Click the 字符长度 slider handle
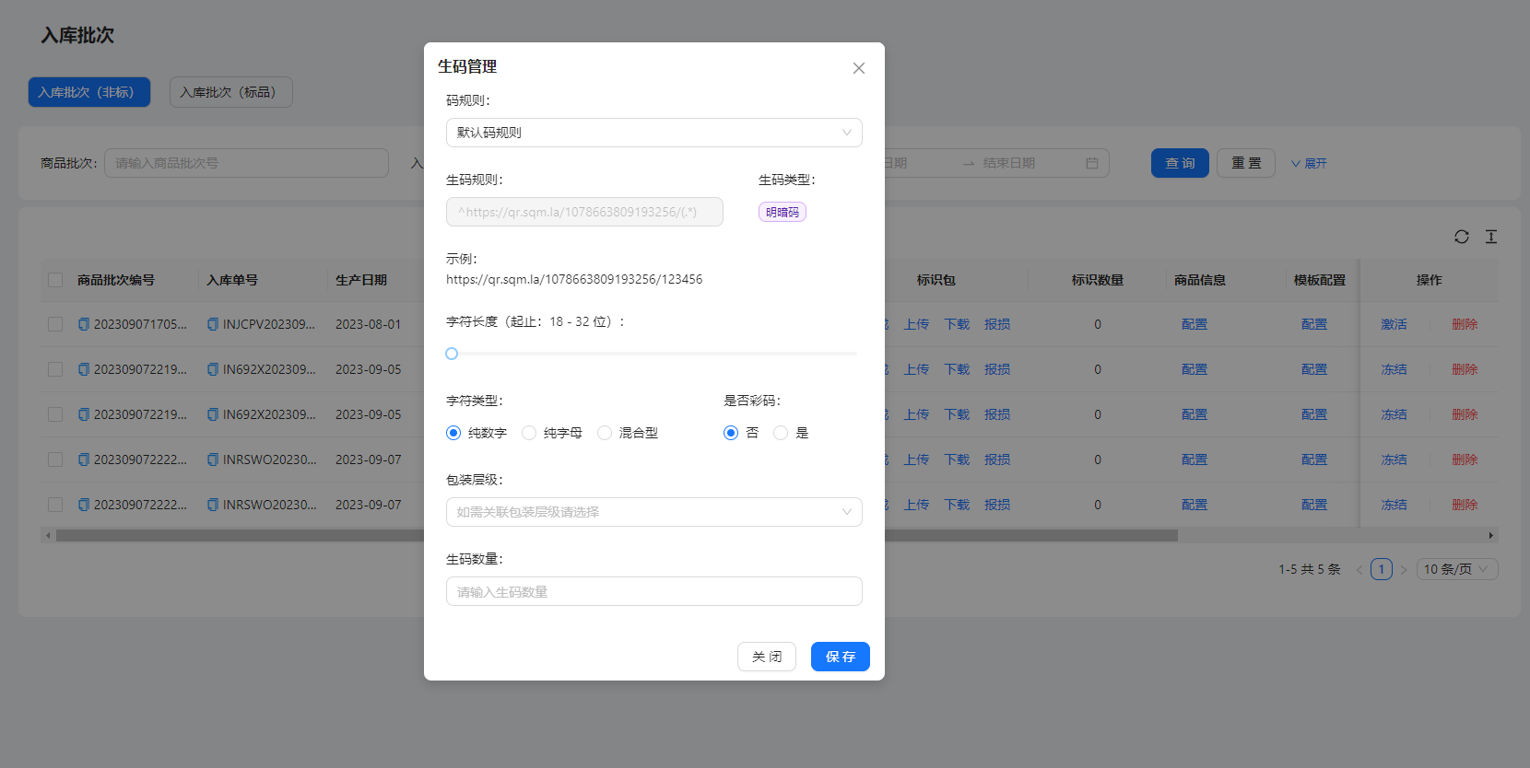The image size is (1530, 768). [x=452, y=354]
